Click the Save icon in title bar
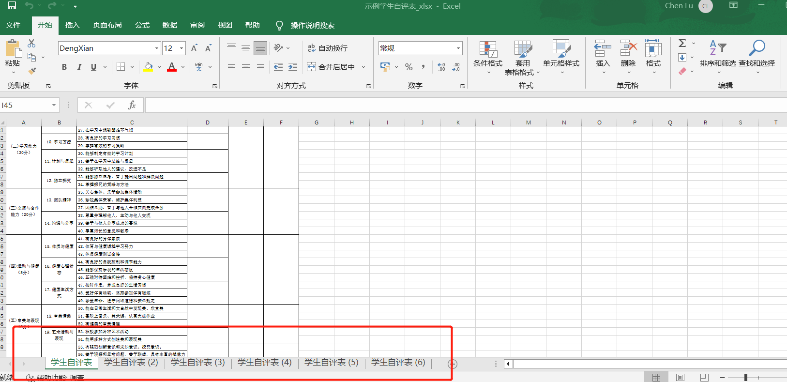 (x=12, y=6)
